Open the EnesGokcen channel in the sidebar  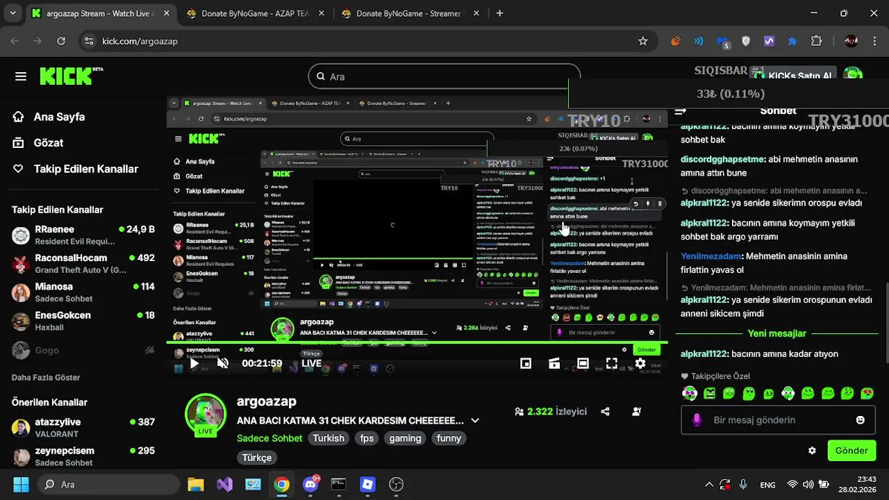point(83,321)
